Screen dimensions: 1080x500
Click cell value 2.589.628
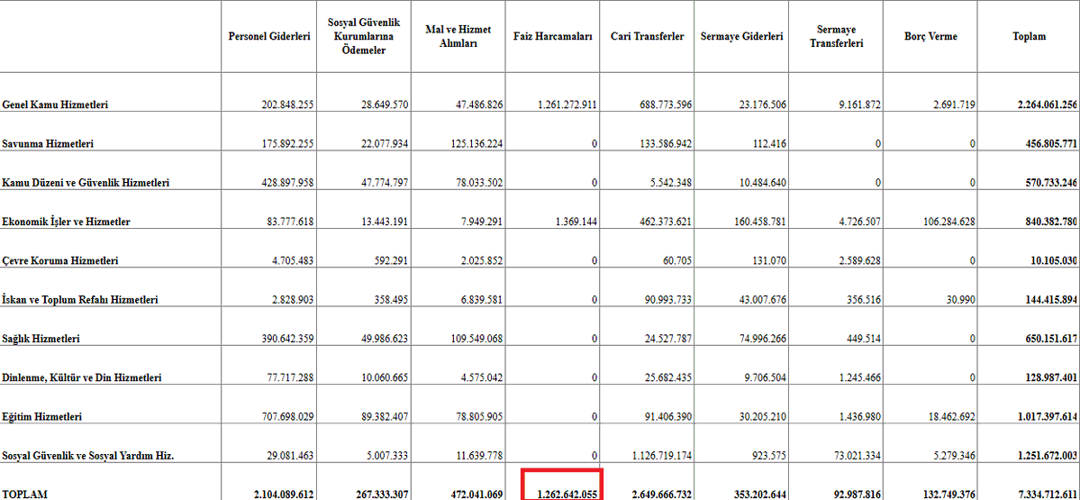click(x=859, y=261)
